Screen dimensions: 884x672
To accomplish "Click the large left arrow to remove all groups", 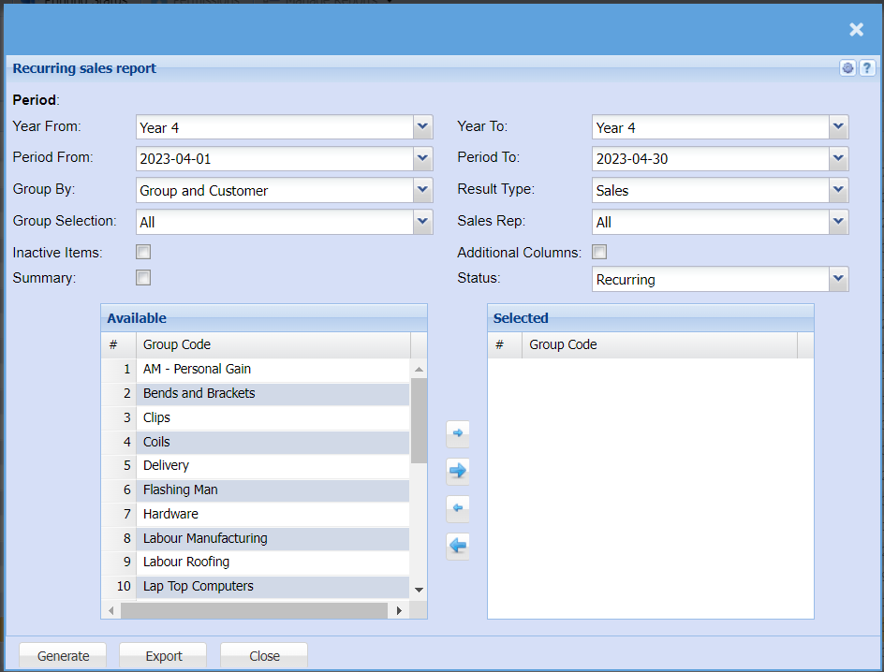I will (x=458, y=546).
